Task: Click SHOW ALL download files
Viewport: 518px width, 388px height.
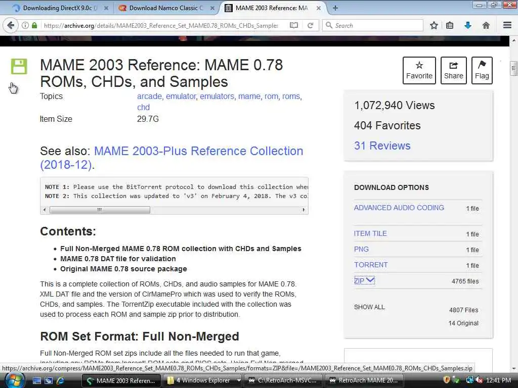Action: 369,307
